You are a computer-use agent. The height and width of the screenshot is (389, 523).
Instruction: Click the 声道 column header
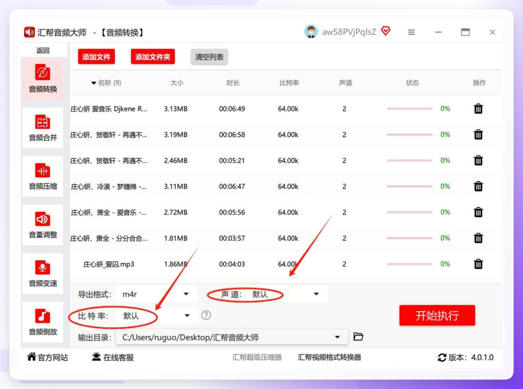(345, 83)
